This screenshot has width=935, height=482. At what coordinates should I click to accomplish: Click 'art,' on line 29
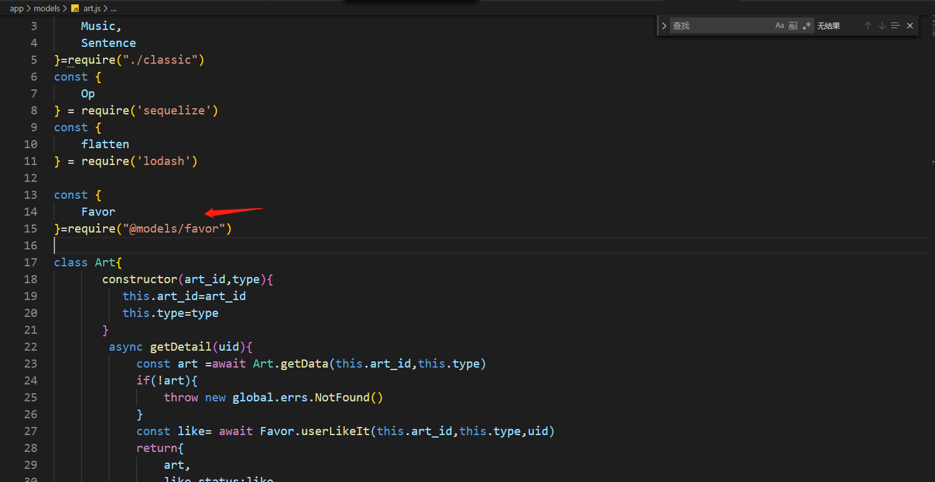pyautogui.click(x=177, y=464)
